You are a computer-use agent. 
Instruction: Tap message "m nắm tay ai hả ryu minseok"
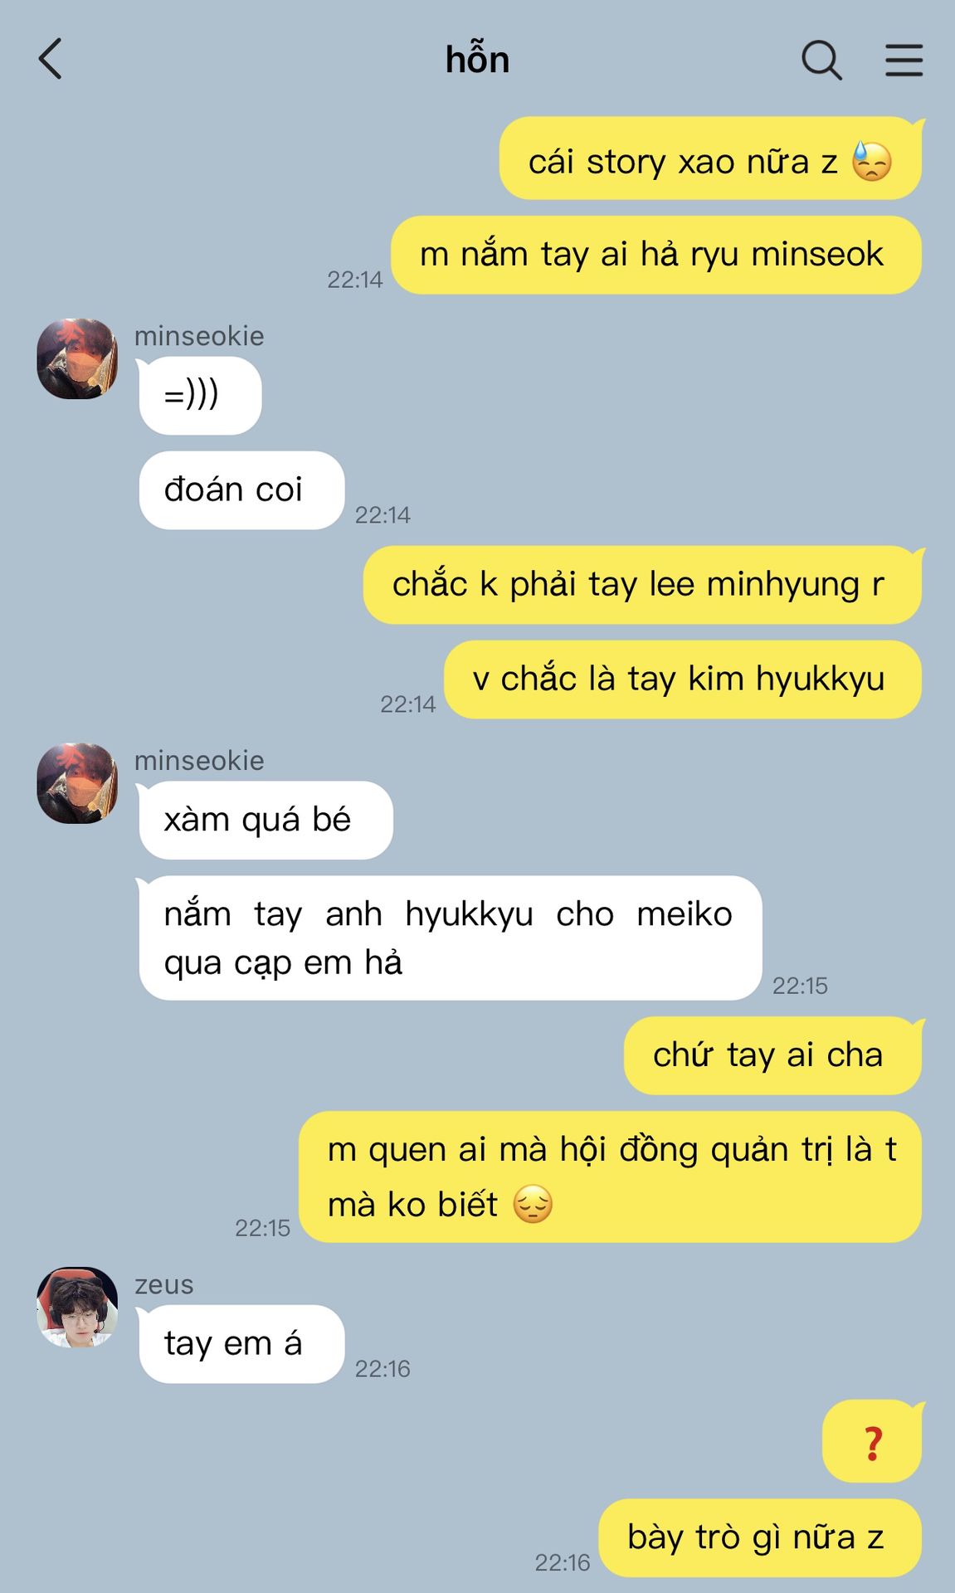(x=656, y=255)
